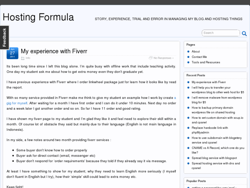Open recent post My experience with Fiverr
The image size is (250, 188).
pyautogui.click(x=209, y=82)
